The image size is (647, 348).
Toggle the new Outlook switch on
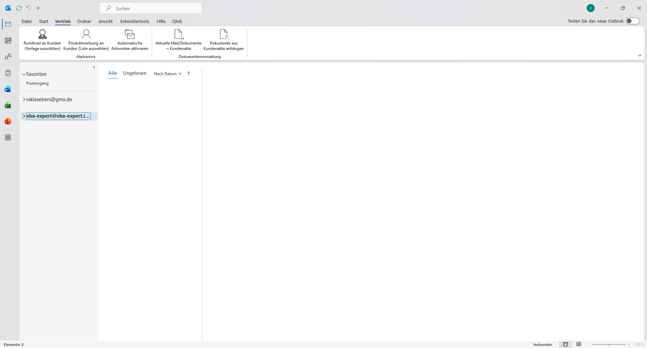click(x=633, y=21)
